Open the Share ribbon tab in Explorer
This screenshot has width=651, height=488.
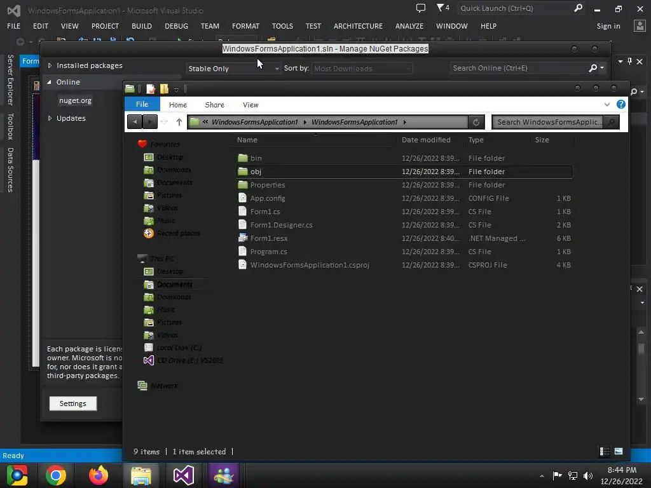pos(214,105)
